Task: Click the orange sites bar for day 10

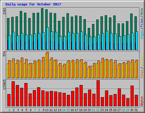Action: 48,65
